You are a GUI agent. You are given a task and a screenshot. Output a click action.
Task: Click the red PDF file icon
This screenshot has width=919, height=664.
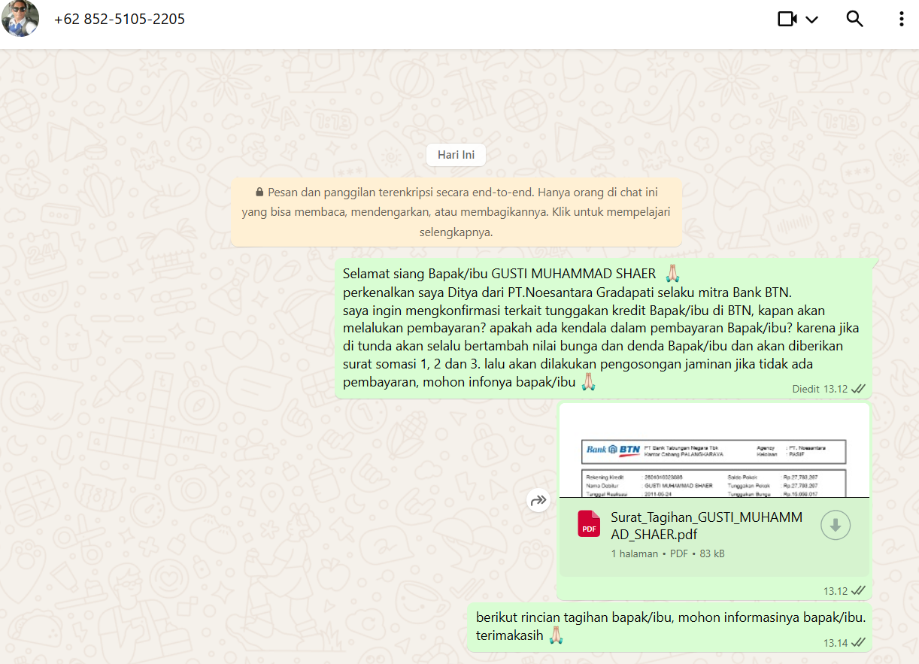(589, 524)
